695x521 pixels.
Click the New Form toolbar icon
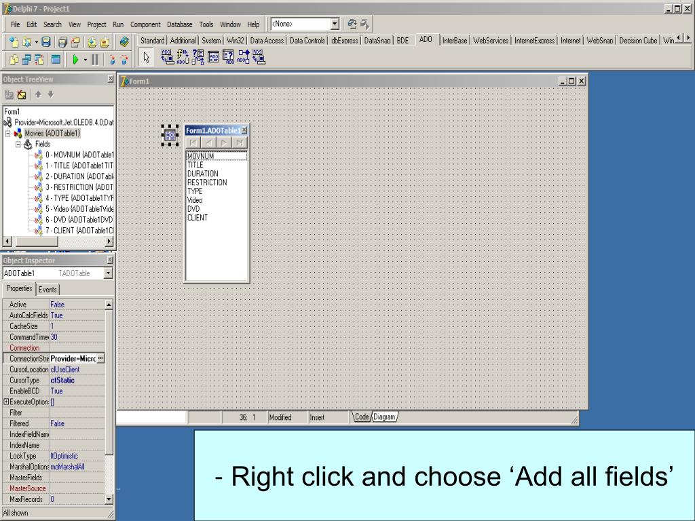[x=56, y=60]
